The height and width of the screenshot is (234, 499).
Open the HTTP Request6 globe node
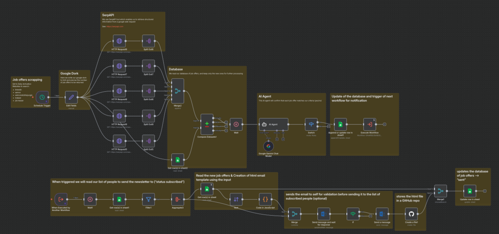click(119, 41)
